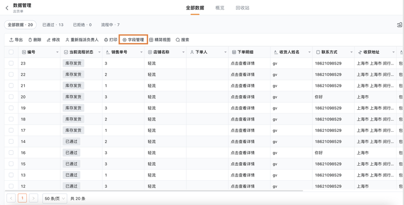The width and height of the screenshot is (404, 205).
Task: Go back using the arrow beside 数据管理
Action: coord(7,8)
